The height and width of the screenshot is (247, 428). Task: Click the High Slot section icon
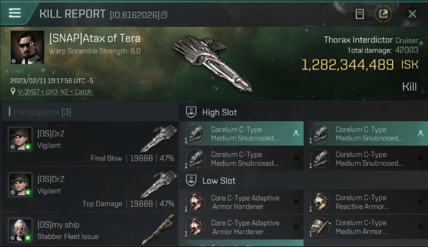[191, 112]
